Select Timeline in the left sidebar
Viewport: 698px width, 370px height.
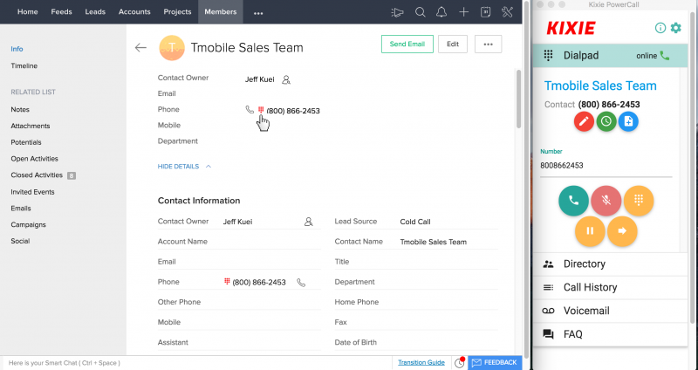pyautogui.click(x=24, y=66)
